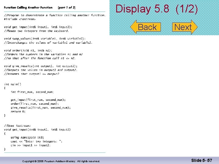Click '//Interchanges the values' comment line

48,43
